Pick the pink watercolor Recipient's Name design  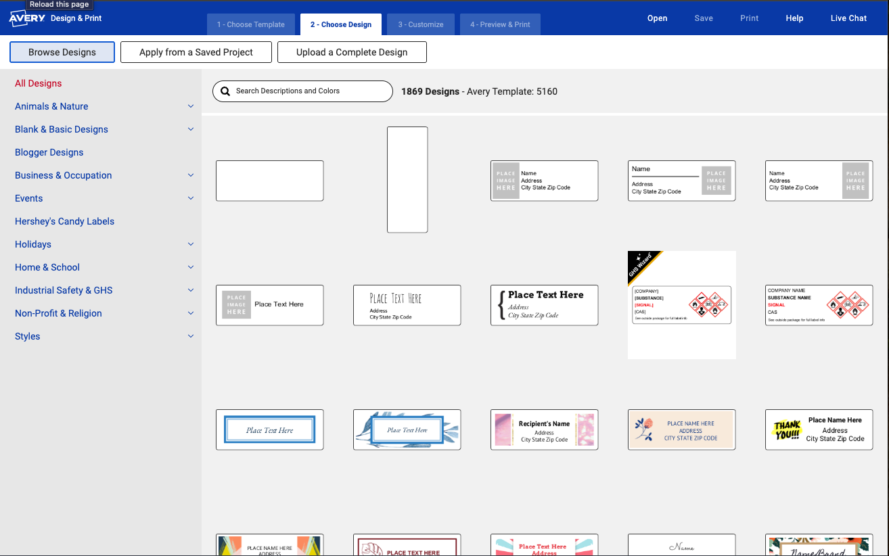[x=545, y=430]
